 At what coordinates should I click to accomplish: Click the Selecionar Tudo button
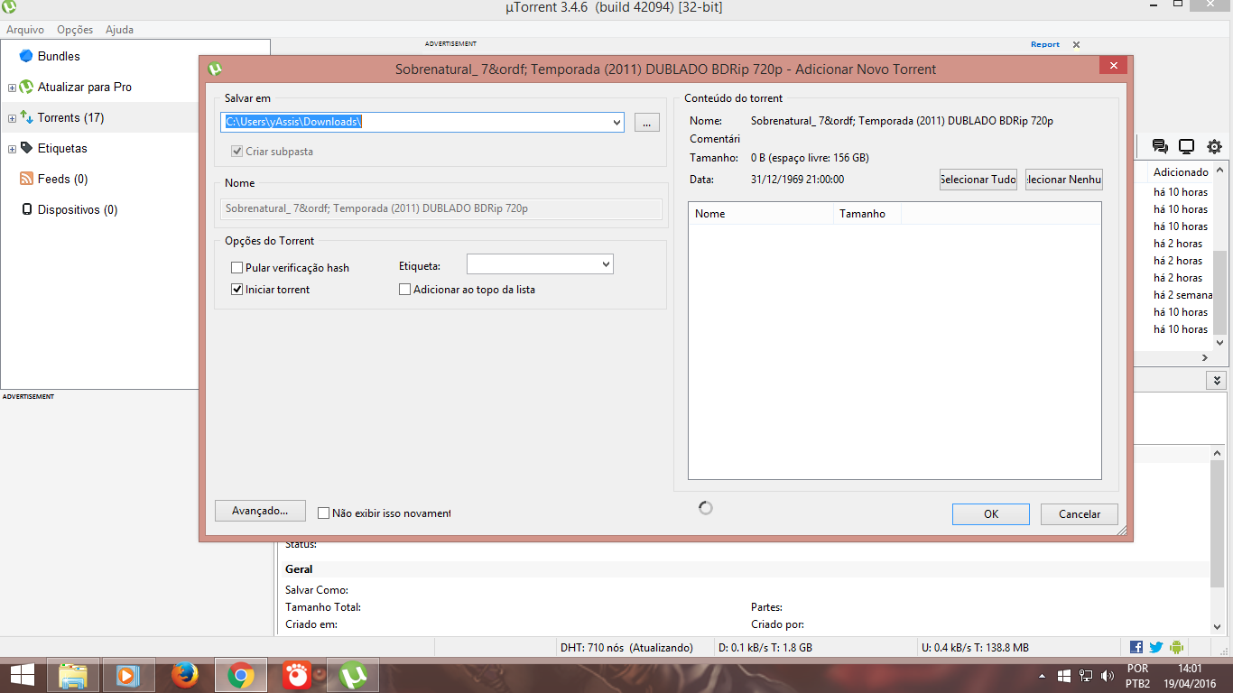click(x=978, y=180)
